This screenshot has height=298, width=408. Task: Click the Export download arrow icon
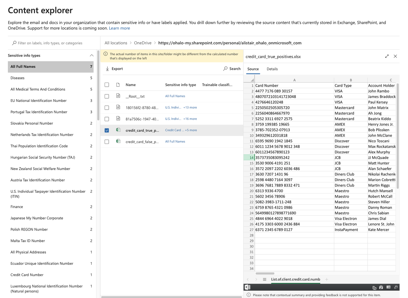[107, 69]
